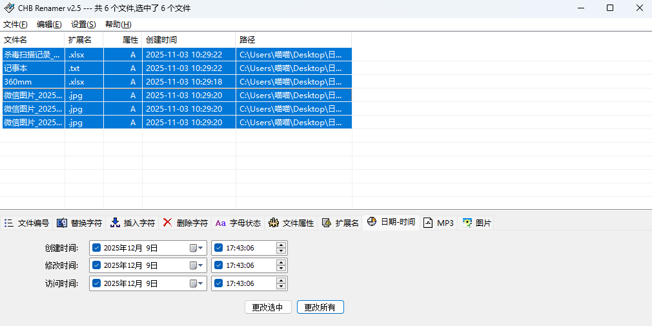Open the 访问时间 date dropdown
The width and height of the screenshot is (652, 326).
pyautogui.click(x=196, y=283)
